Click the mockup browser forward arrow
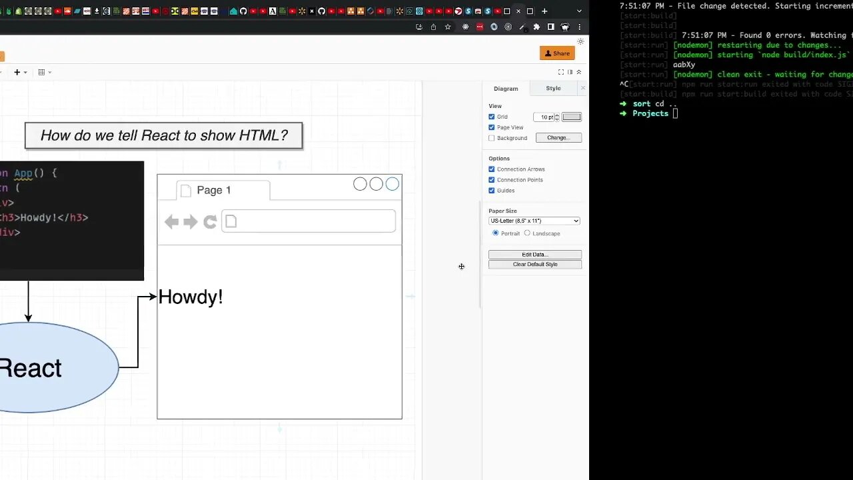Viewport: 853px width, 480px height. point(191,222)
